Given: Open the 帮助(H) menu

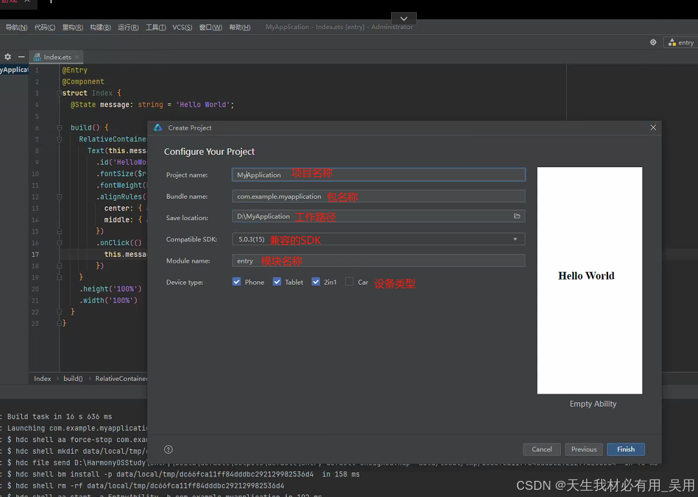Looking at the screenshot, I should coord(240,27).
